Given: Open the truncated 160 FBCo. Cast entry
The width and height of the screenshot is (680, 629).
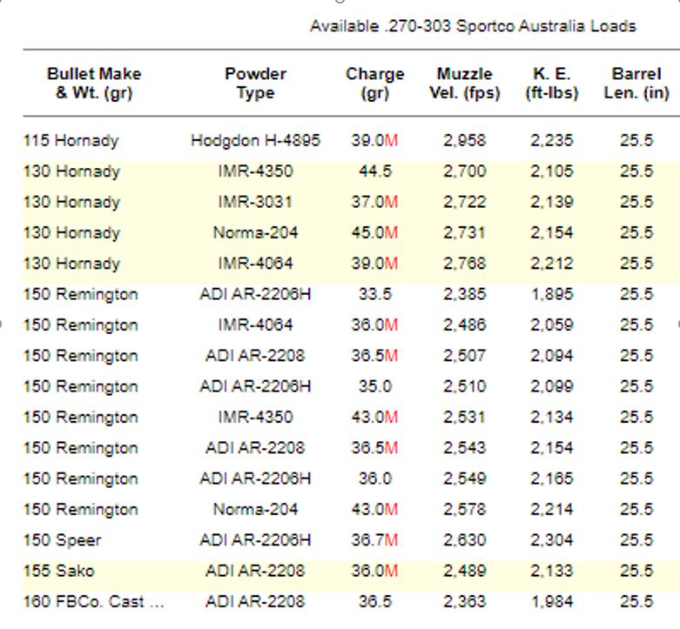Looking at the screenshot, I should pos(93,602).
